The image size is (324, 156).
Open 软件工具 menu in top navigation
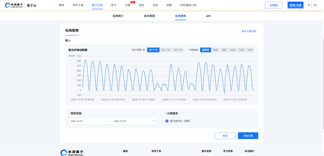(x=78, y=5)
